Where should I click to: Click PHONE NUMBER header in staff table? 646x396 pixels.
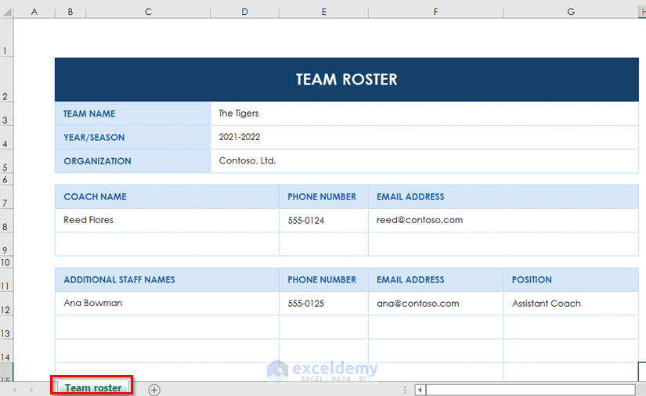323,280
